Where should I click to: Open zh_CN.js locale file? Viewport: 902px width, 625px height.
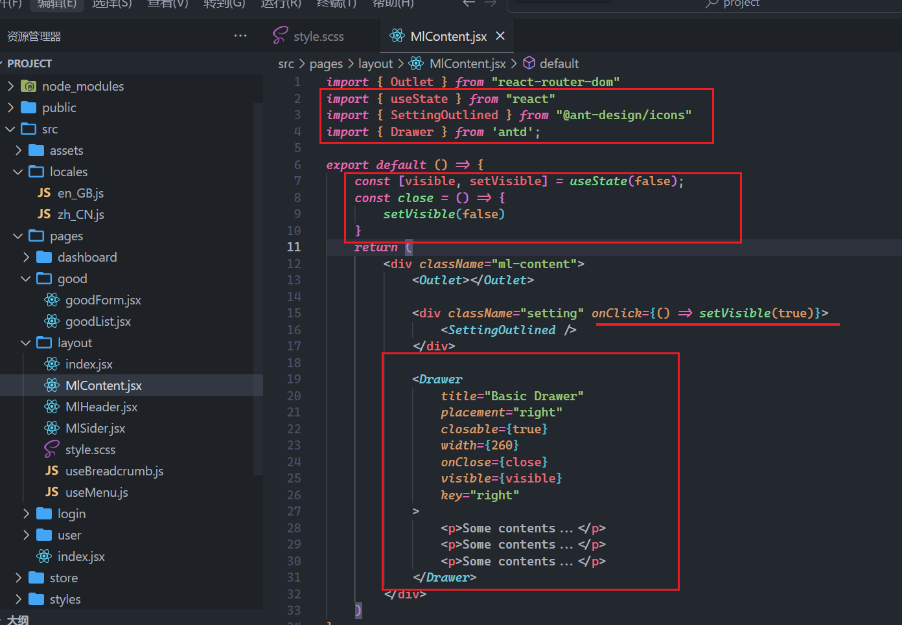[x=80, y=214]
